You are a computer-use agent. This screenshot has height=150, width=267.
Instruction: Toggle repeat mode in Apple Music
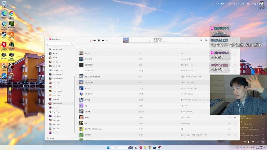[107, 40]
